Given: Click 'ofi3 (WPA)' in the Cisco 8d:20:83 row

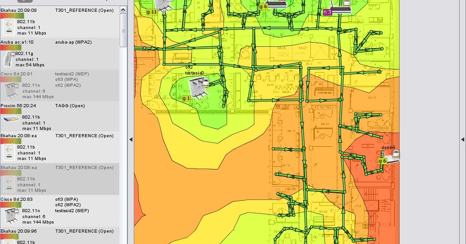Looking at the screenshot, I should [x=66, y=199].
